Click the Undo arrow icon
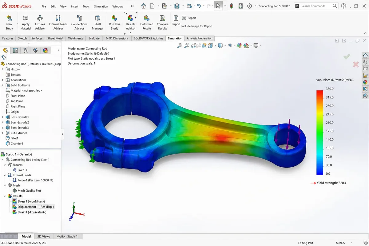The height and width of the screenshot is (246, 369). [199, 6]
